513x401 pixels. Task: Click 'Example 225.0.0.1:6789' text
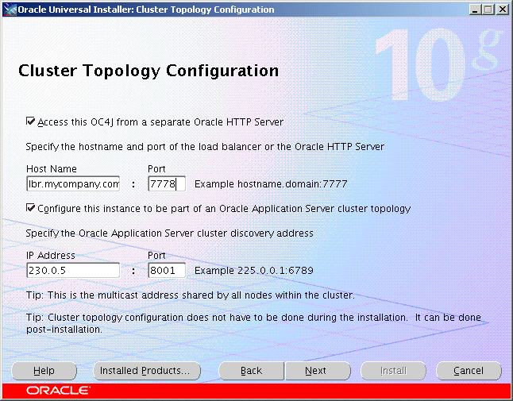point(254,270)
